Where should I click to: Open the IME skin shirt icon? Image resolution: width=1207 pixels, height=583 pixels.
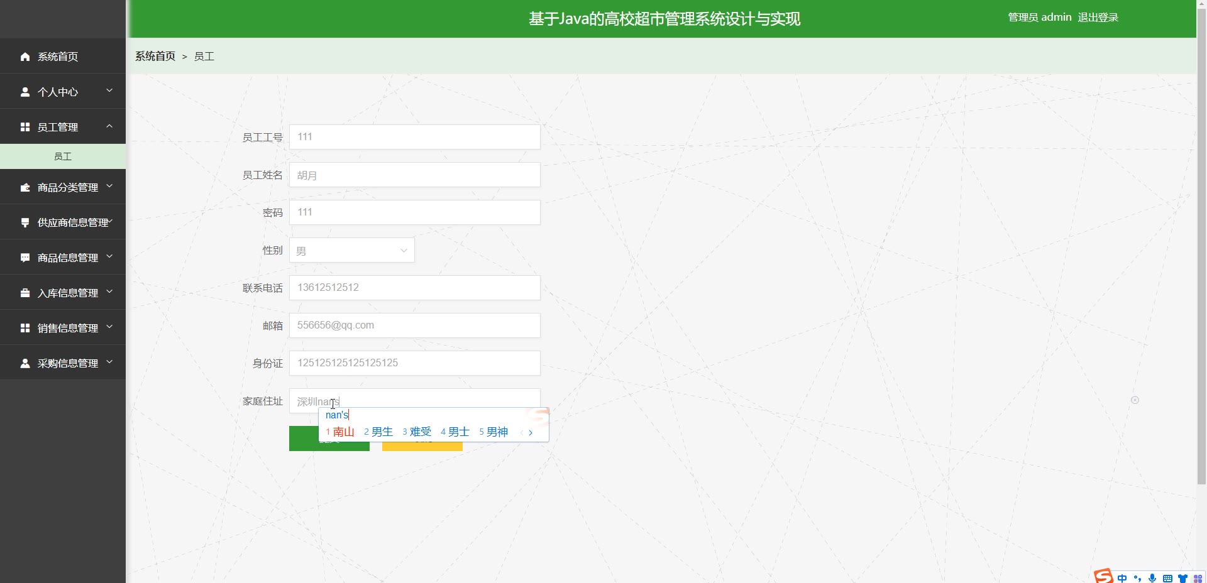(x=1182, y=578)
